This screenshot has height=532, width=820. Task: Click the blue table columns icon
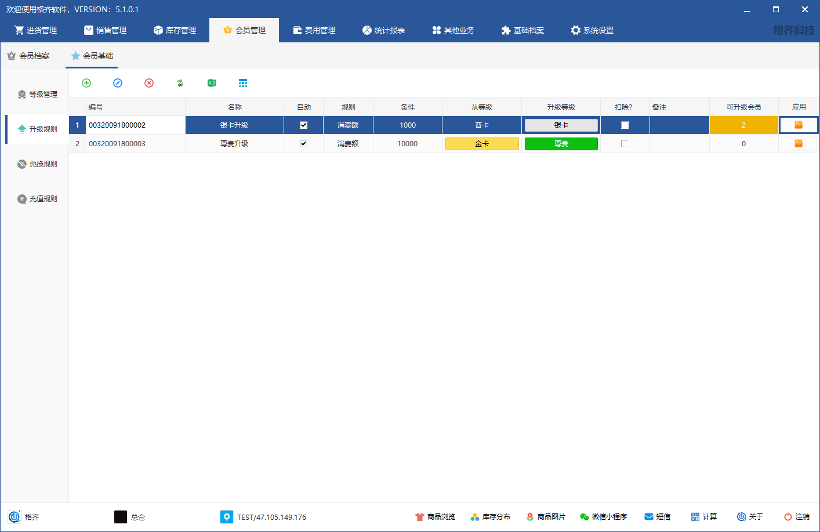click(x=243, y=83)
